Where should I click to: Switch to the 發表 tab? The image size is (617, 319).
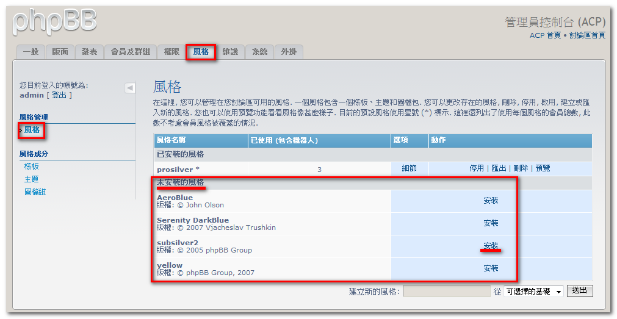click(89, 52)
